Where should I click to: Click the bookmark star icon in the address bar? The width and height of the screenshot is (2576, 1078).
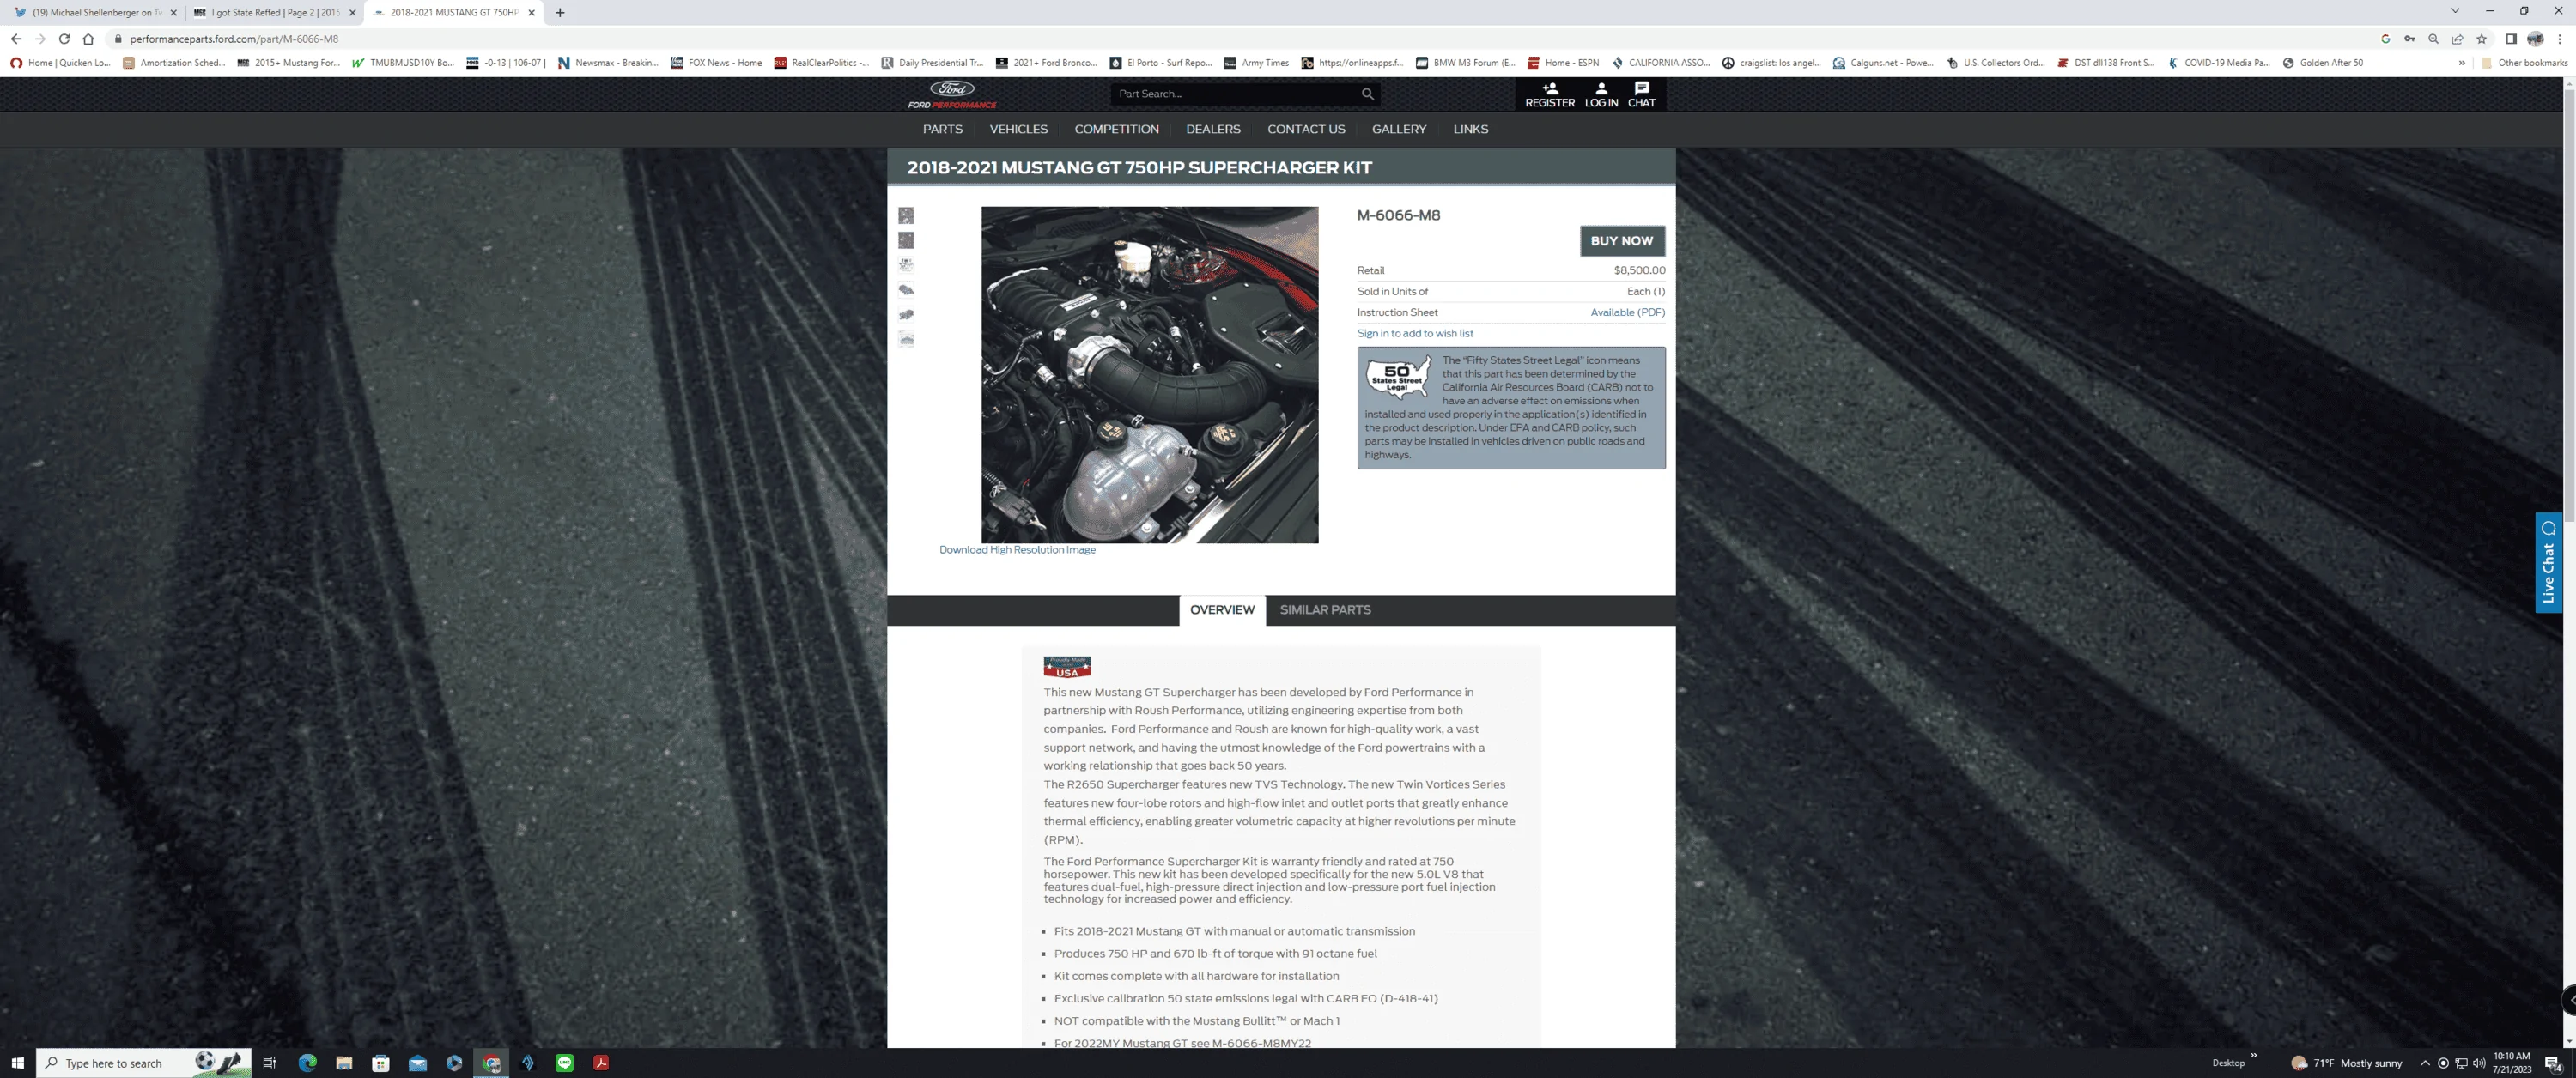(x=2481, y=39)
